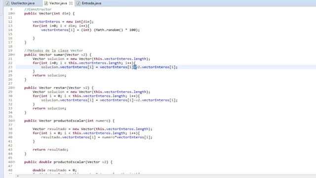The image size is (316, 178).
Task: Click 'Vector solucion' declaration on line 21
Action: pos(91,59)
